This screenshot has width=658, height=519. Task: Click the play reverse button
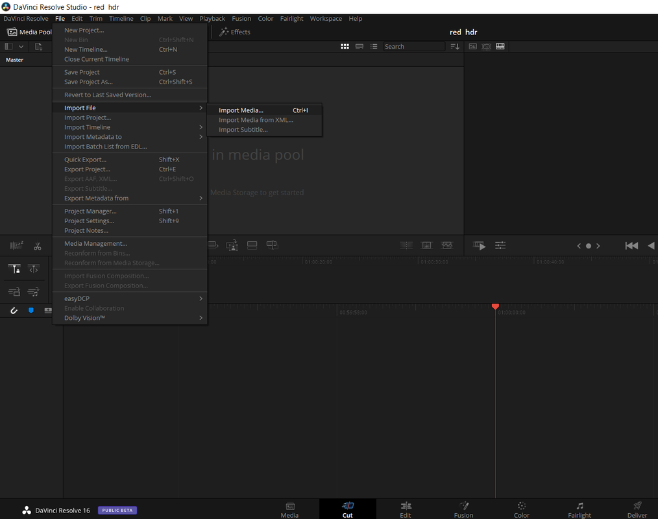click(x=651, y=246)
